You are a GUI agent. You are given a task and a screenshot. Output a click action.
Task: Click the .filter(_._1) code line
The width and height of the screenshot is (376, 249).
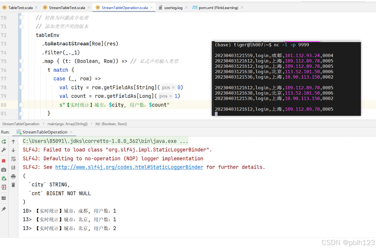coord(61,53)
